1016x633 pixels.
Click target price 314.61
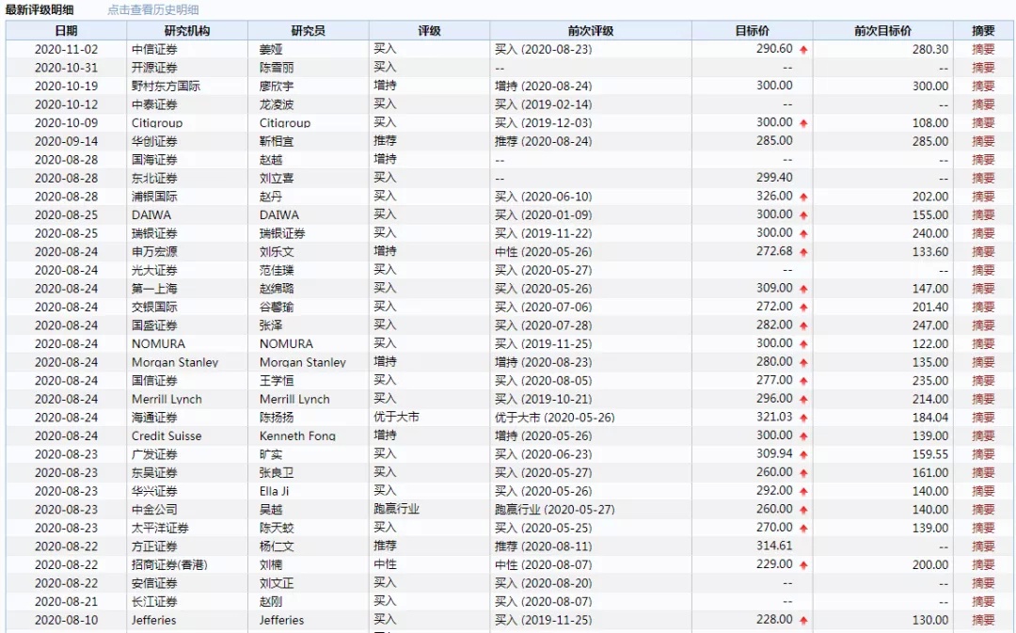coord(774,546)
